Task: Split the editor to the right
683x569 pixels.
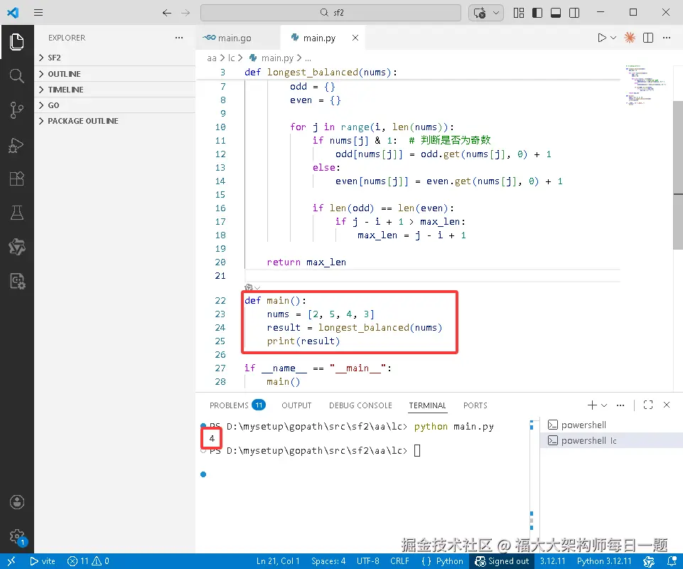Action: 648,38
